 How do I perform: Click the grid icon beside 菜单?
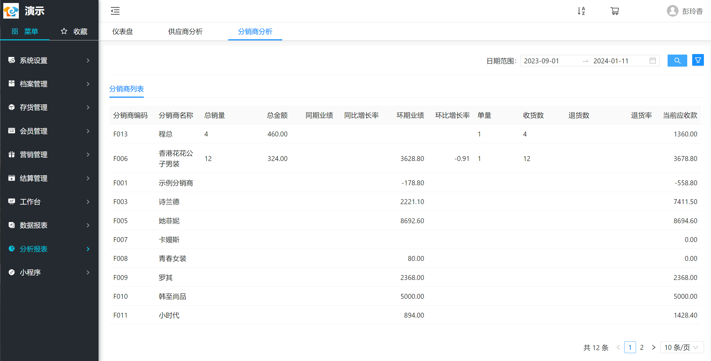coord(15,31)
